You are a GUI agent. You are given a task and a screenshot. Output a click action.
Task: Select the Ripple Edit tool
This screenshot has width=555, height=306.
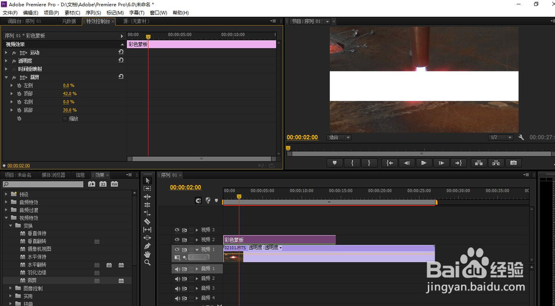pos(148,197)
